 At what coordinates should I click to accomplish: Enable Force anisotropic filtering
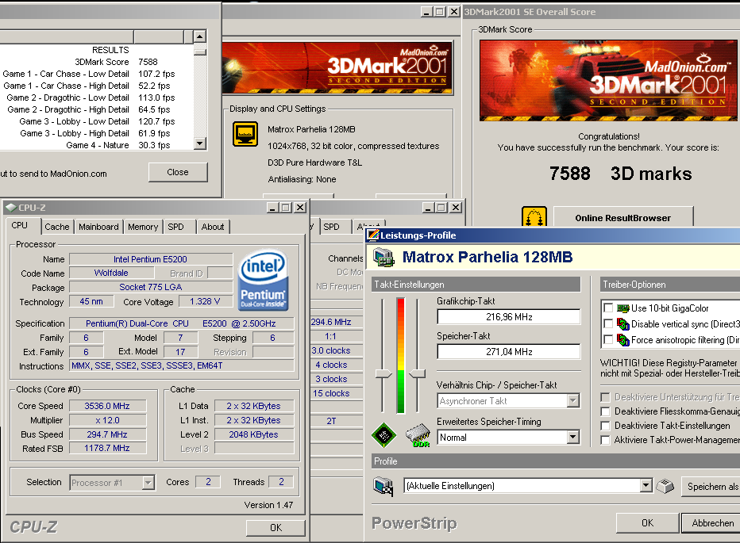tap(608, 340)
